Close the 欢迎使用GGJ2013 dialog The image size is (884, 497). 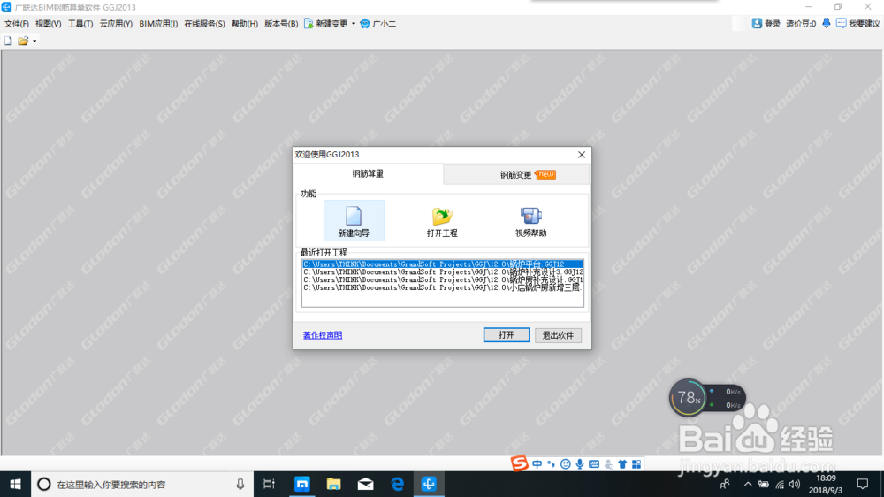[582, 155]
